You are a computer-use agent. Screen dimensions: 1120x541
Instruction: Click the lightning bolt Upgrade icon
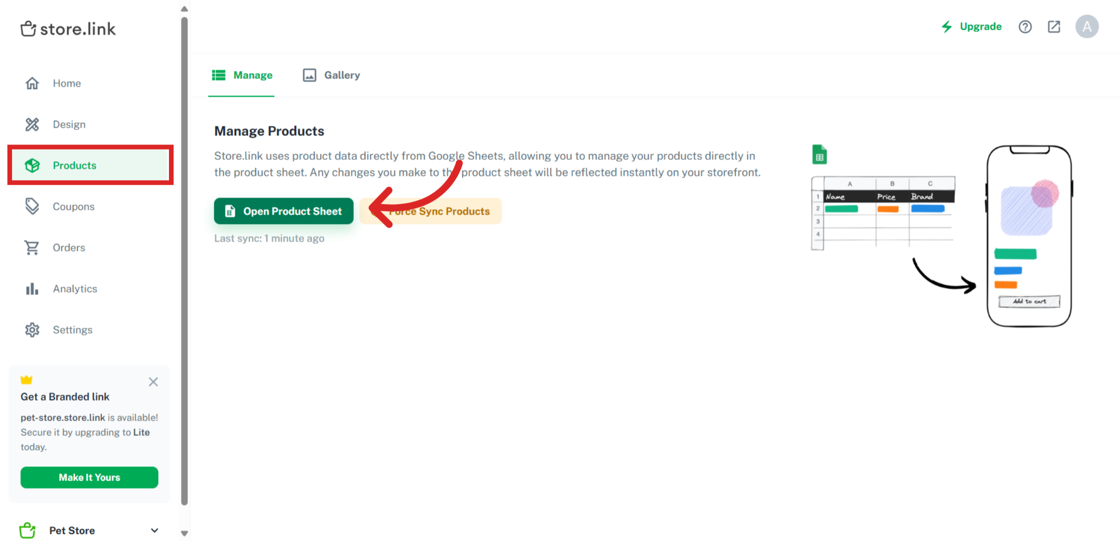(x=947, y=27)
